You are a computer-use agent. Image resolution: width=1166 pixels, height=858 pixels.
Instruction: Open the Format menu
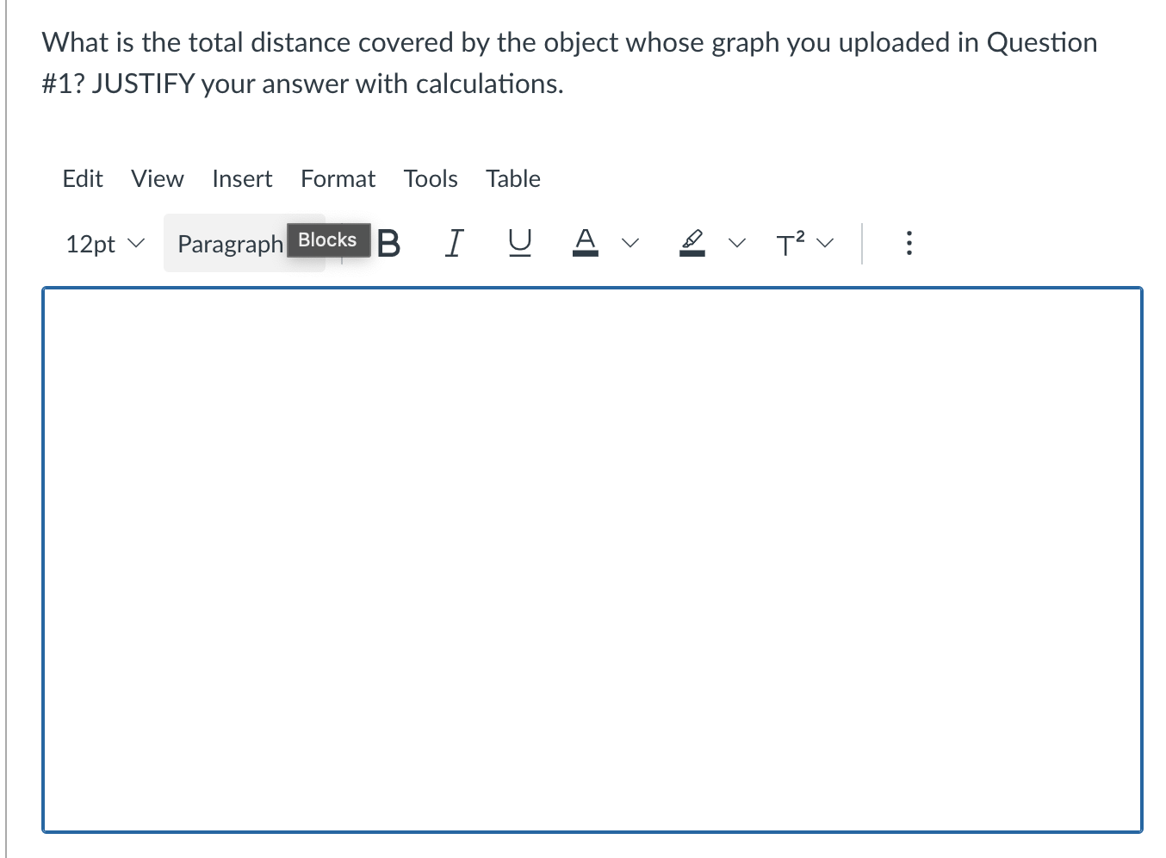338,179
